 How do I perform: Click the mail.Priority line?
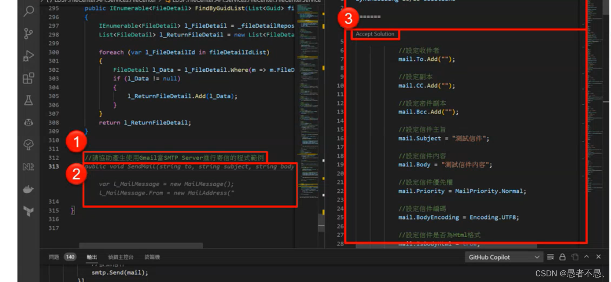pos(462,191)
